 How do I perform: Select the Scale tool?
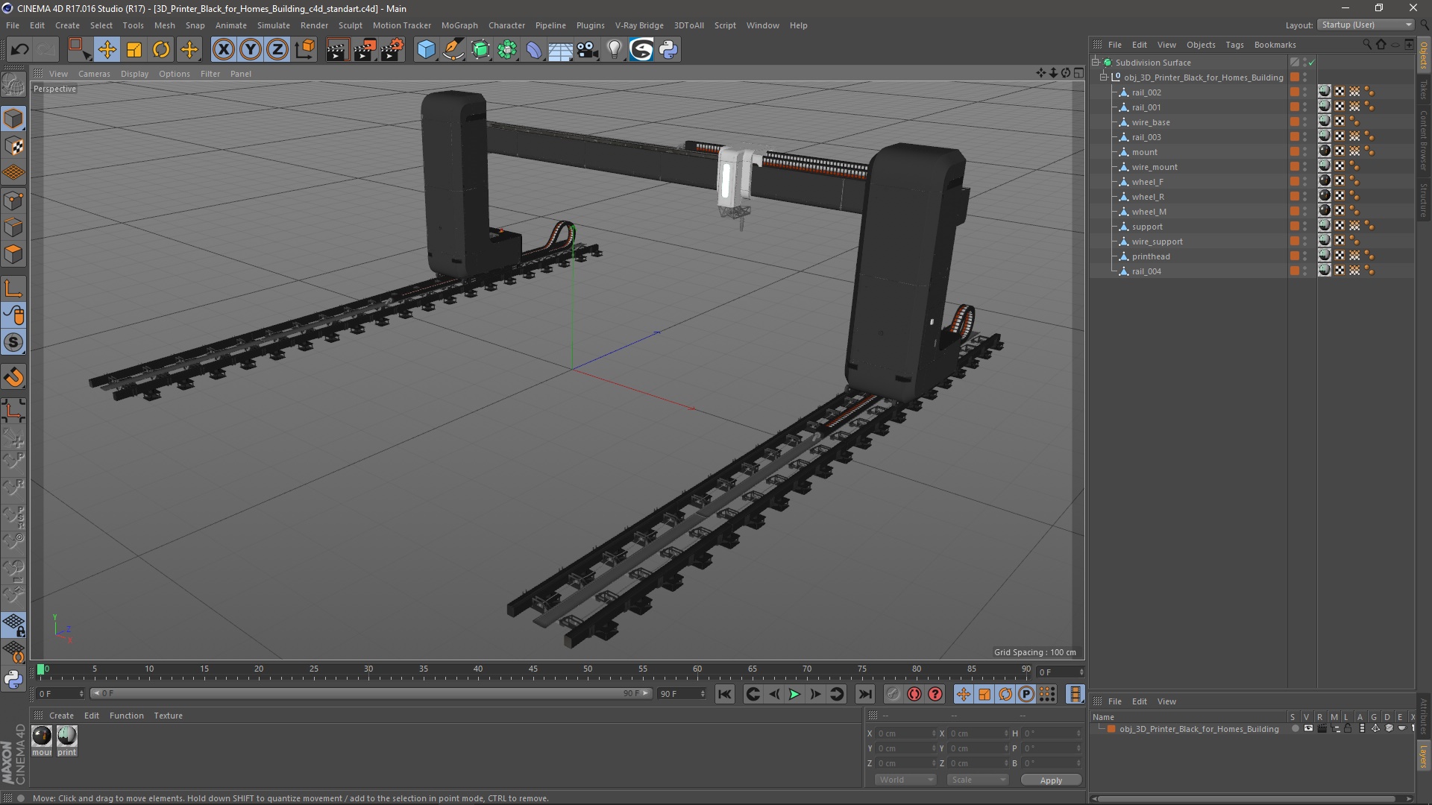pyautogui.click(x=134, y=50)
